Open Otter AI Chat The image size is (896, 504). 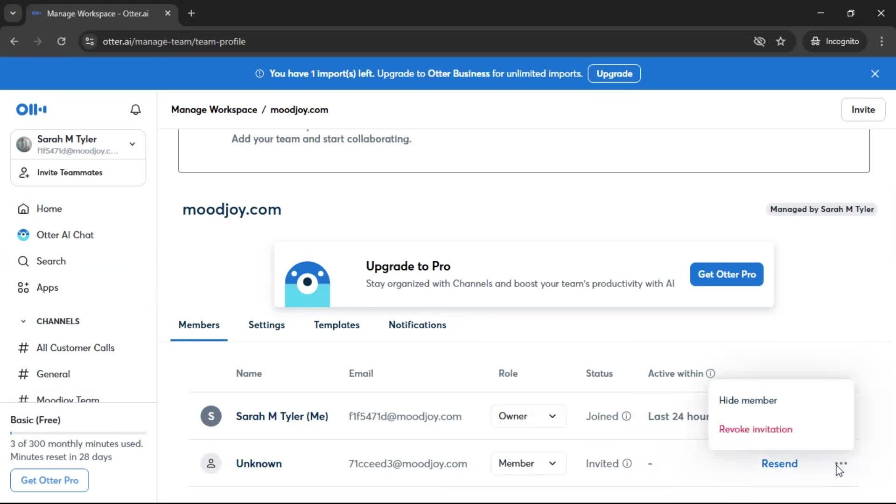coord(65,235)
